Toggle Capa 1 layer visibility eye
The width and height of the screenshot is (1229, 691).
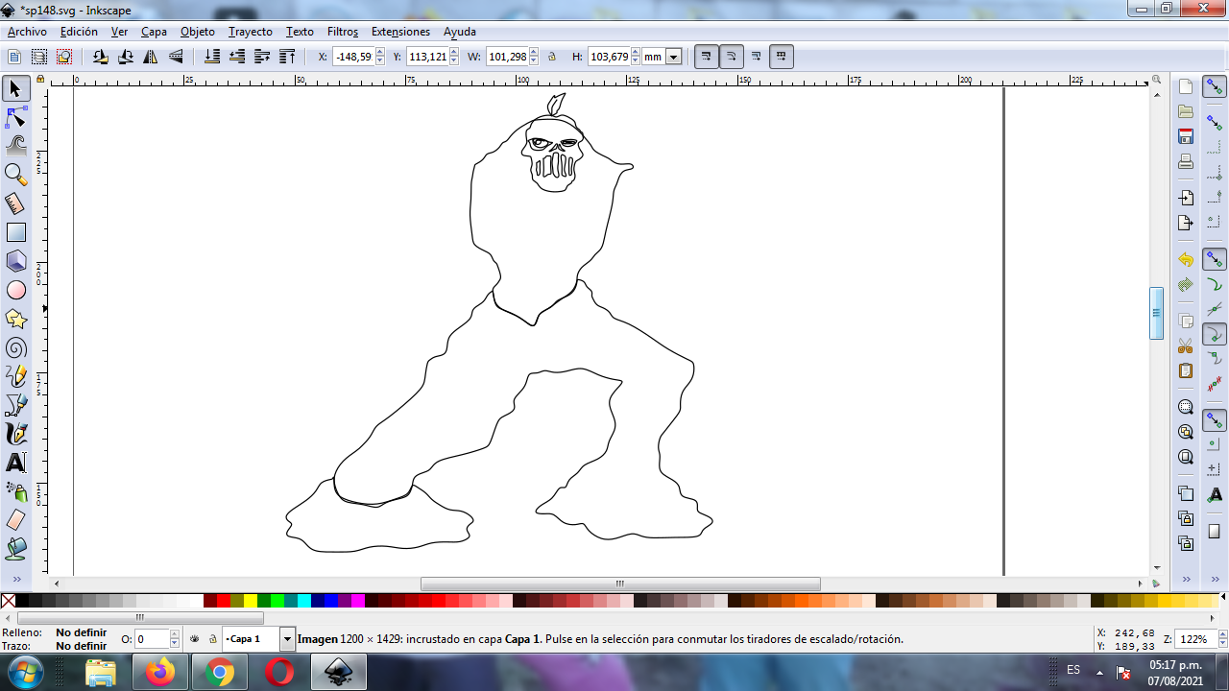[195, 638]
